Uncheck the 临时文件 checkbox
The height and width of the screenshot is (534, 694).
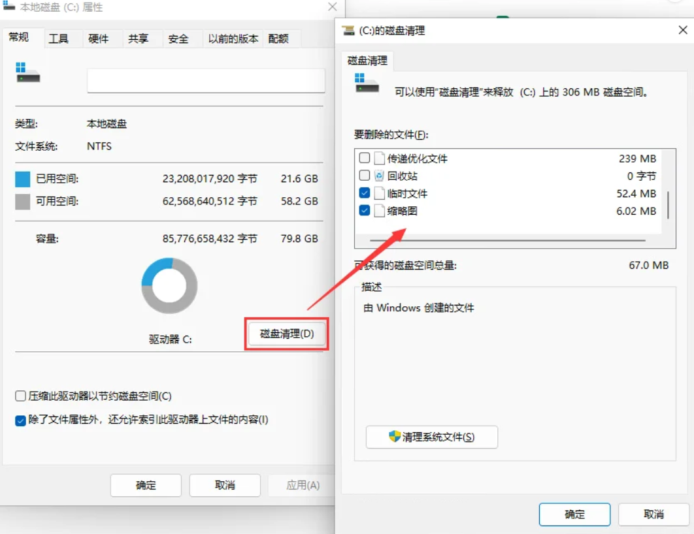click(x=365, y=193)
